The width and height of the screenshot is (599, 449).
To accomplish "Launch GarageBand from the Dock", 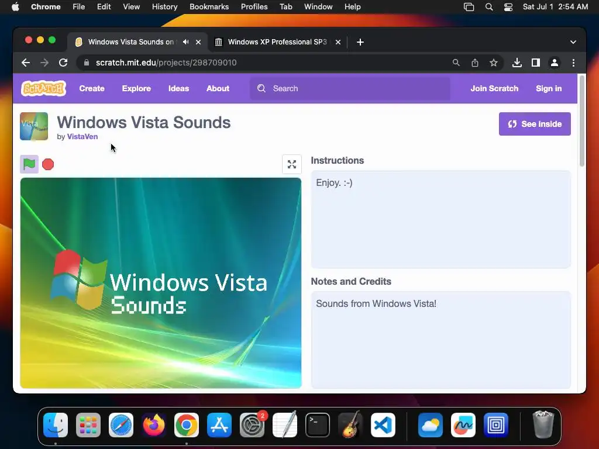I will click(x=350, y=425).
